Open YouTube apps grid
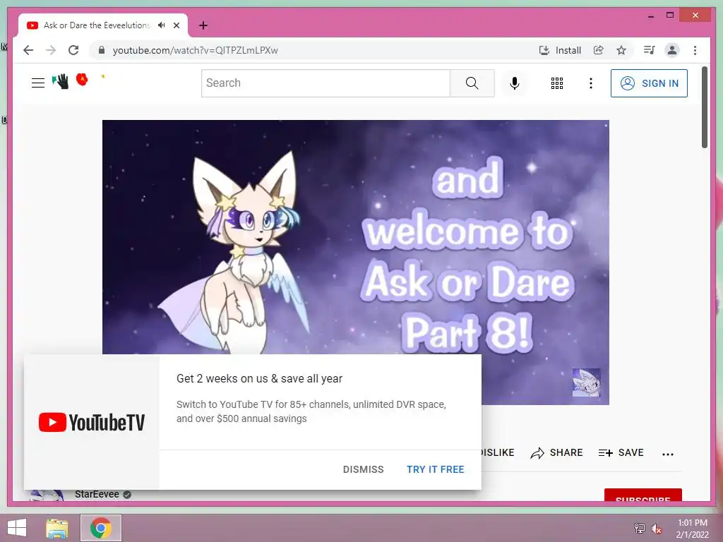The height and width of the screenshot is (542, 723). (x=557, y=83)
